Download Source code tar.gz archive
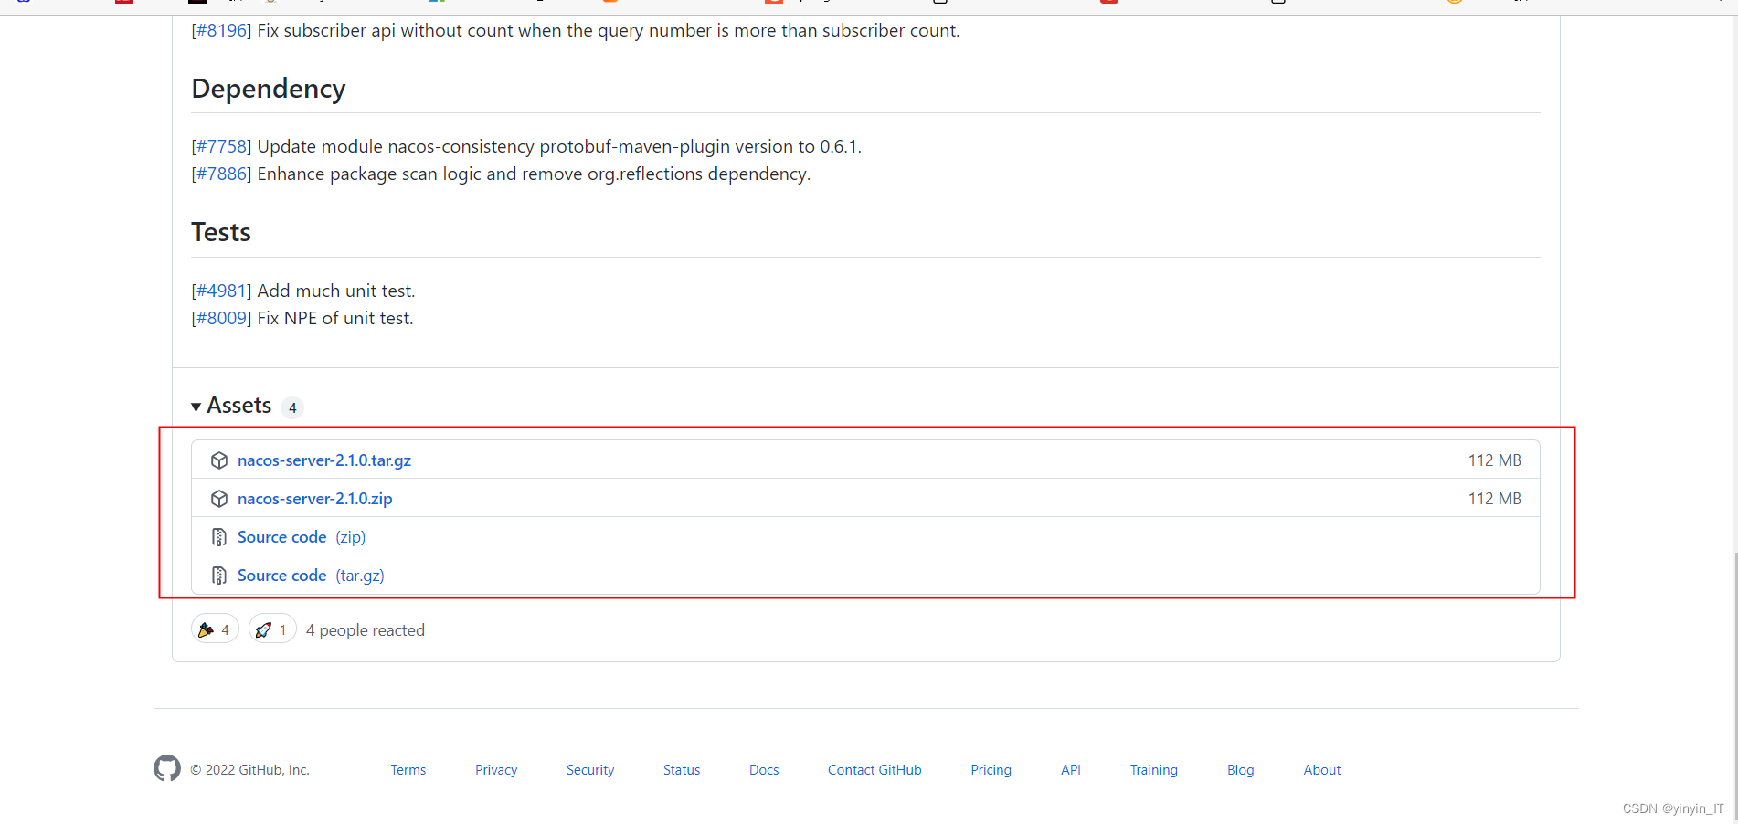Image resolution: width=1738 pixels, height=824 pixels. [311, 576]
